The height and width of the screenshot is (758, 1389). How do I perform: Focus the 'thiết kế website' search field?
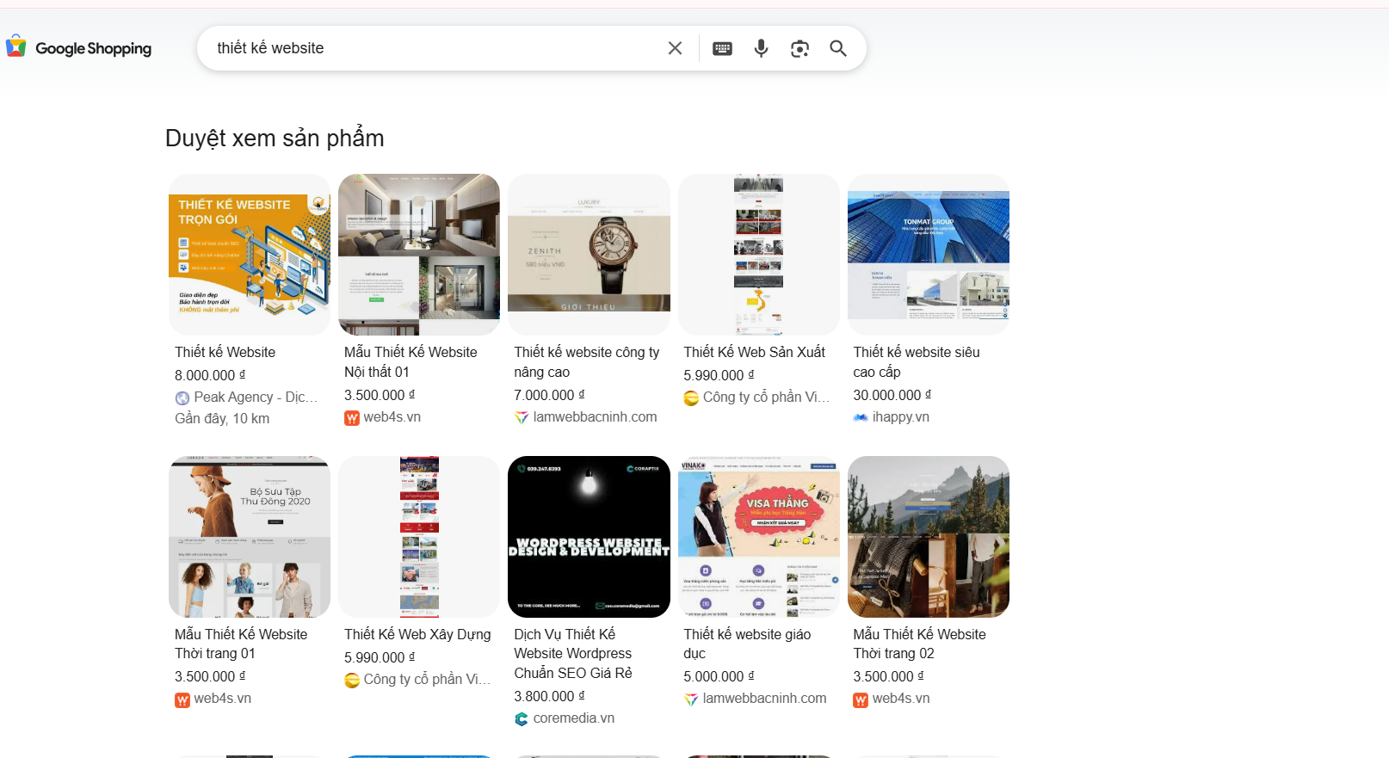(x=435, y=48)
